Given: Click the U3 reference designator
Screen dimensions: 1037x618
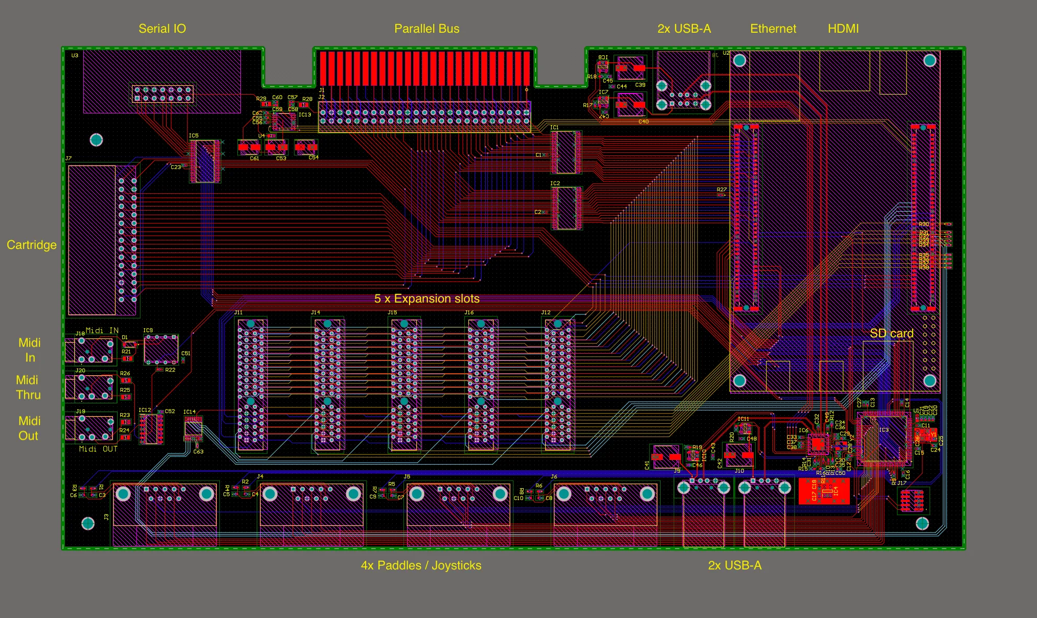Looking at the screenshot, I should point(75,55).
